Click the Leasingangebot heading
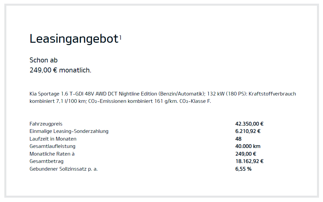The height and width of the screenshot is (202, 323). tap(74, 39)
